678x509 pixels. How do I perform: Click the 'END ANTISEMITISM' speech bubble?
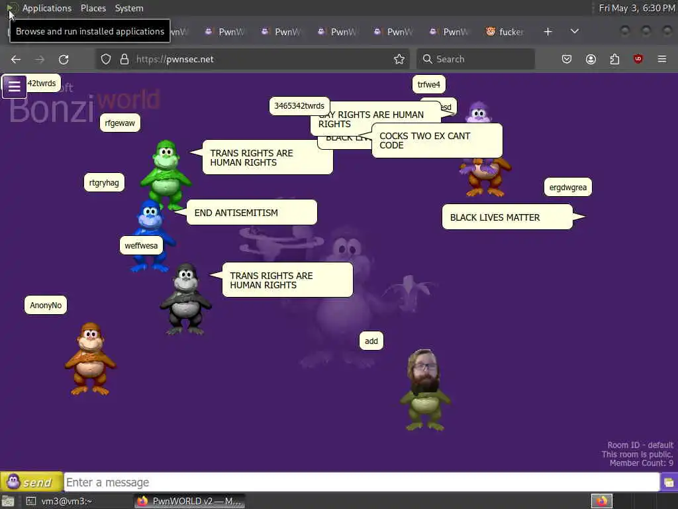252,213
